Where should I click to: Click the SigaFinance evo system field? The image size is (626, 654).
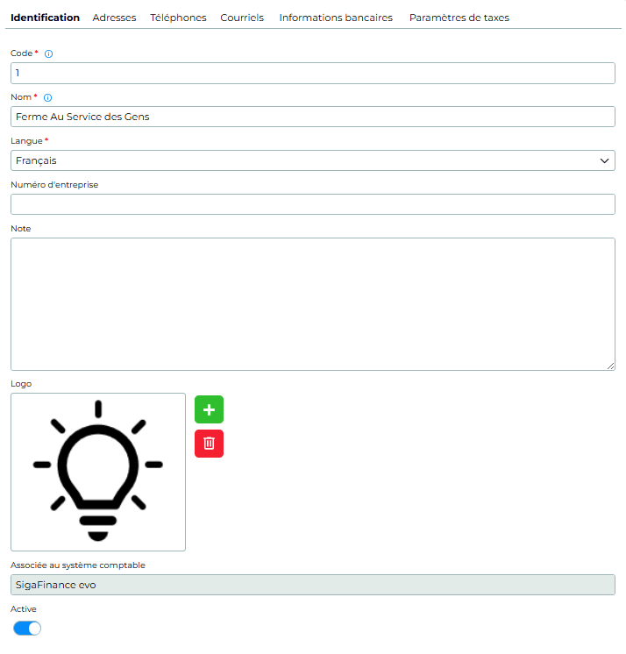pos(313,585)
